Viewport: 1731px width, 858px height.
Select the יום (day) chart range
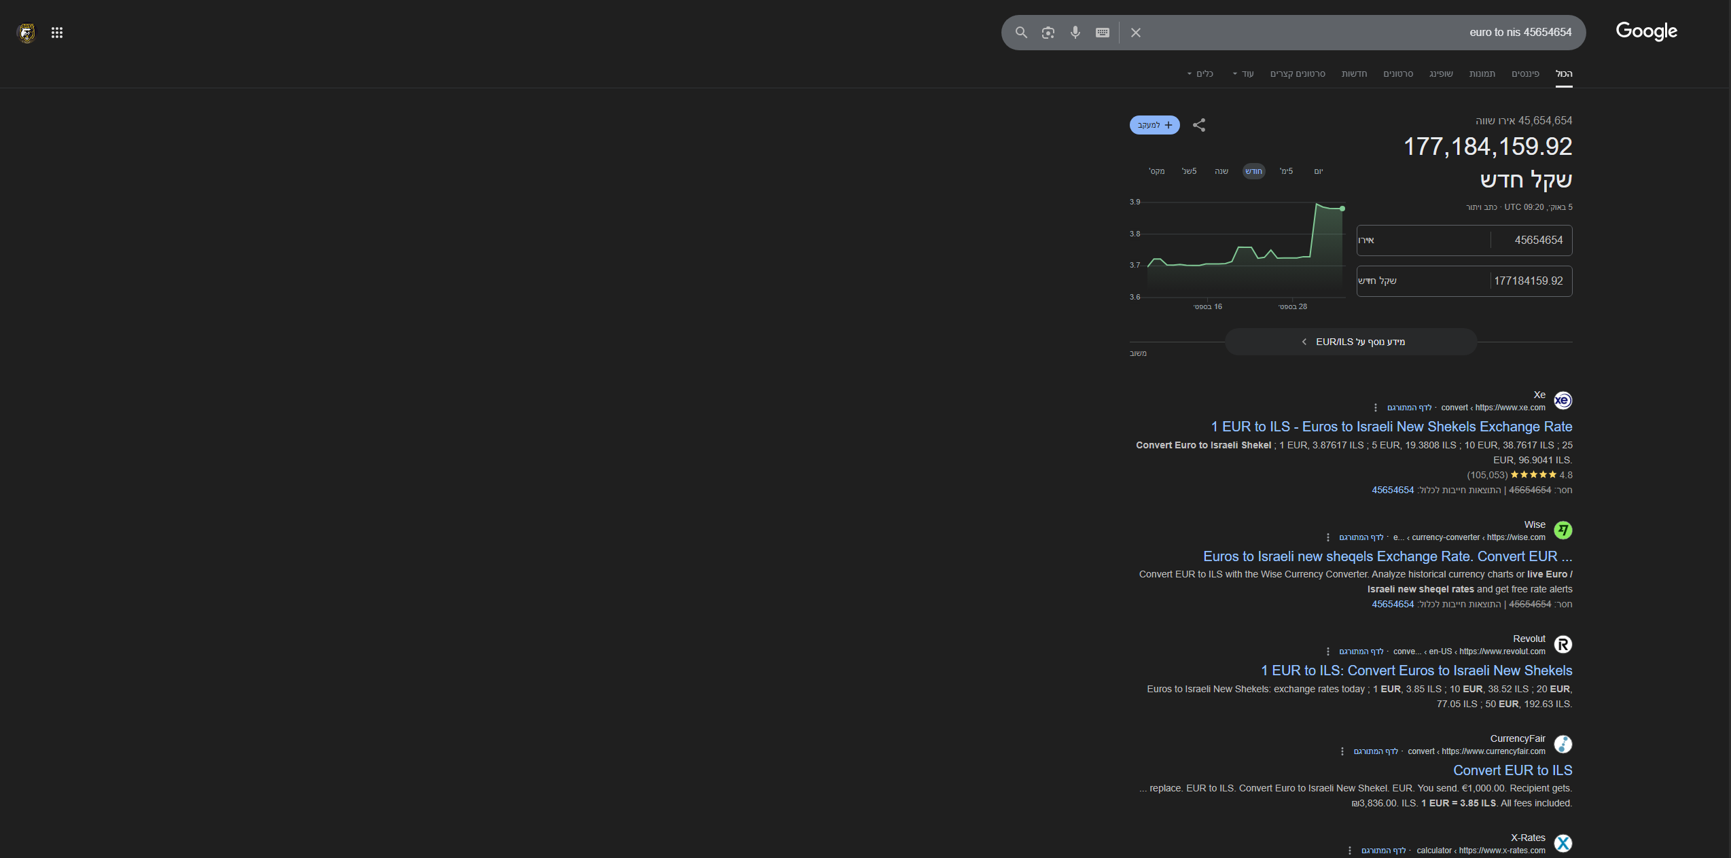(x=1318, y=171)
